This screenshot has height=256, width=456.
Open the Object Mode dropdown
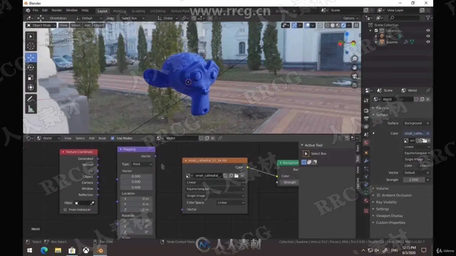point(41,25)
